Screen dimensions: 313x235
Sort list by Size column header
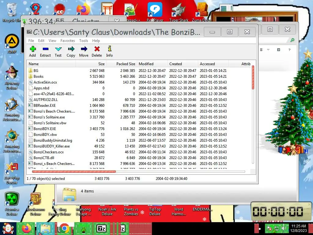coord(91,64)
